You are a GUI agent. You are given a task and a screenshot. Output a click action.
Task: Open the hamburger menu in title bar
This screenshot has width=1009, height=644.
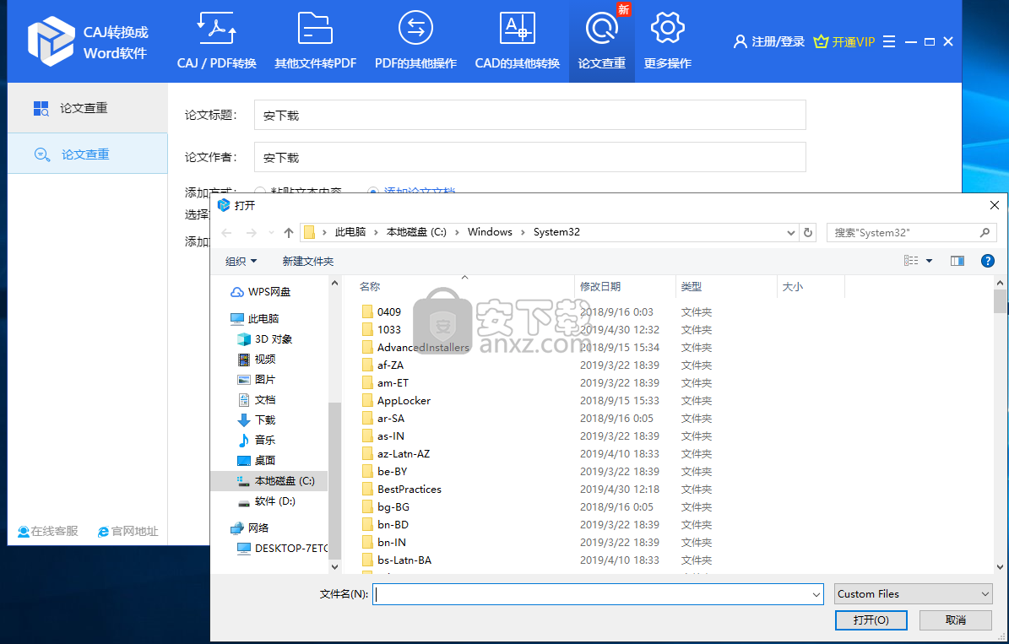tap(889, 42)
